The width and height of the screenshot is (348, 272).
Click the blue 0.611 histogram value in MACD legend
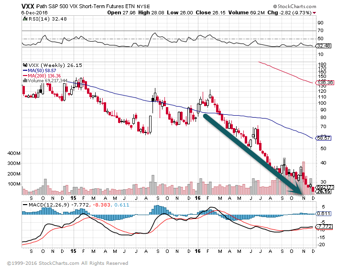tap(121, 205)
